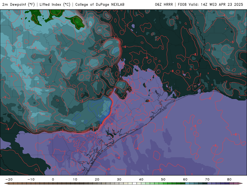The height and width of the screenshot is (185, 247).
Task: Select the "70" colorbar tick label
Action: (x=207, y=179)
